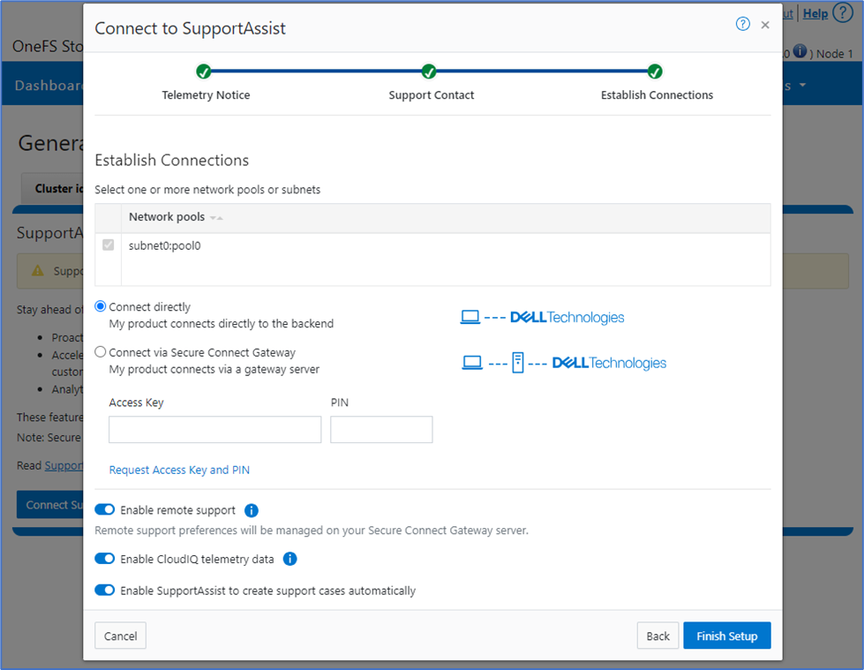The height and width of the screenshot is (670, 864).
Task: Click the direct connection Dell Technologies diagram
Action: tap(542, 317)
